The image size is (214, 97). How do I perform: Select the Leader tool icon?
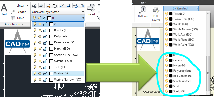13,12
